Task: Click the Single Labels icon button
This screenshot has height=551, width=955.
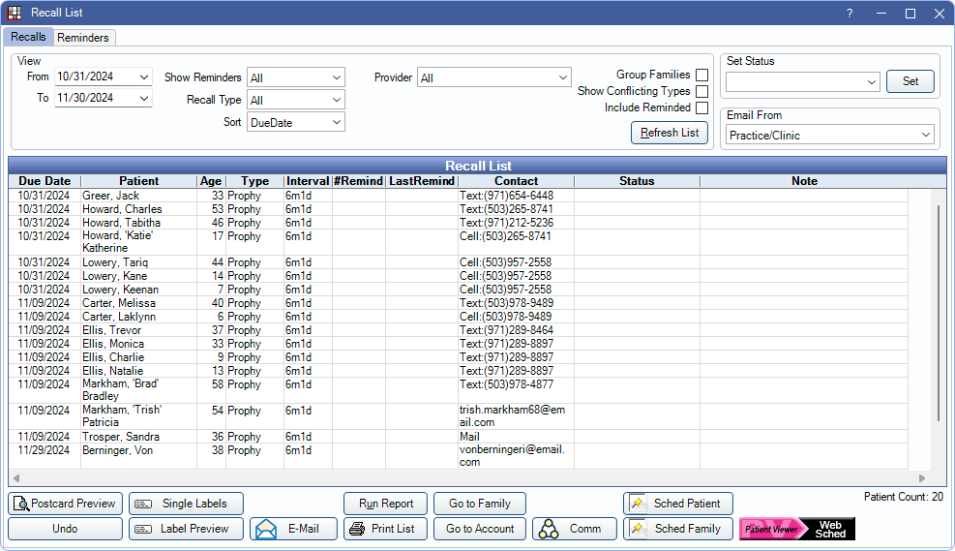Action: (186, 504)
